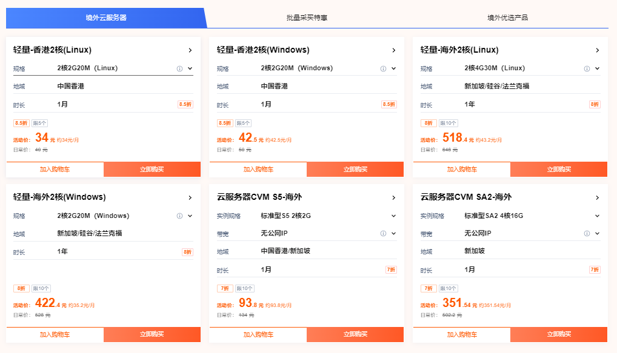
Task: Switch to the 境外云服务器 tab
Action: tap(106, 18)
